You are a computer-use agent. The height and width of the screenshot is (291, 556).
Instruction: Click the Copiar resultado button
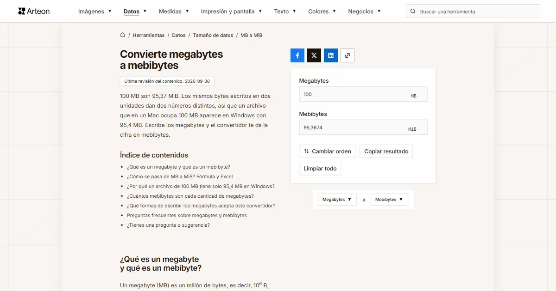click(x=386, y=151)
